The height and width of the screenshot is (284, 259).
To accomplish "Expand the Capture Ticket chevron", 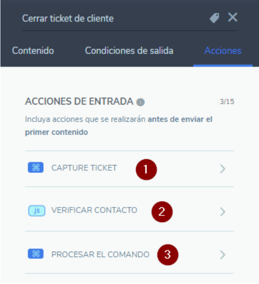I will click(x=223, y=169).
